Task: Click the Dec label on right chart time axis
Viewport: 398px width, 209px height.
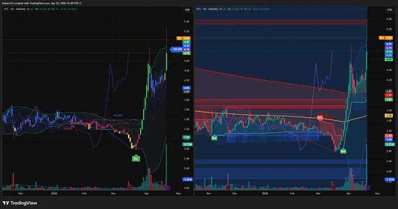Action: point(235,193)
